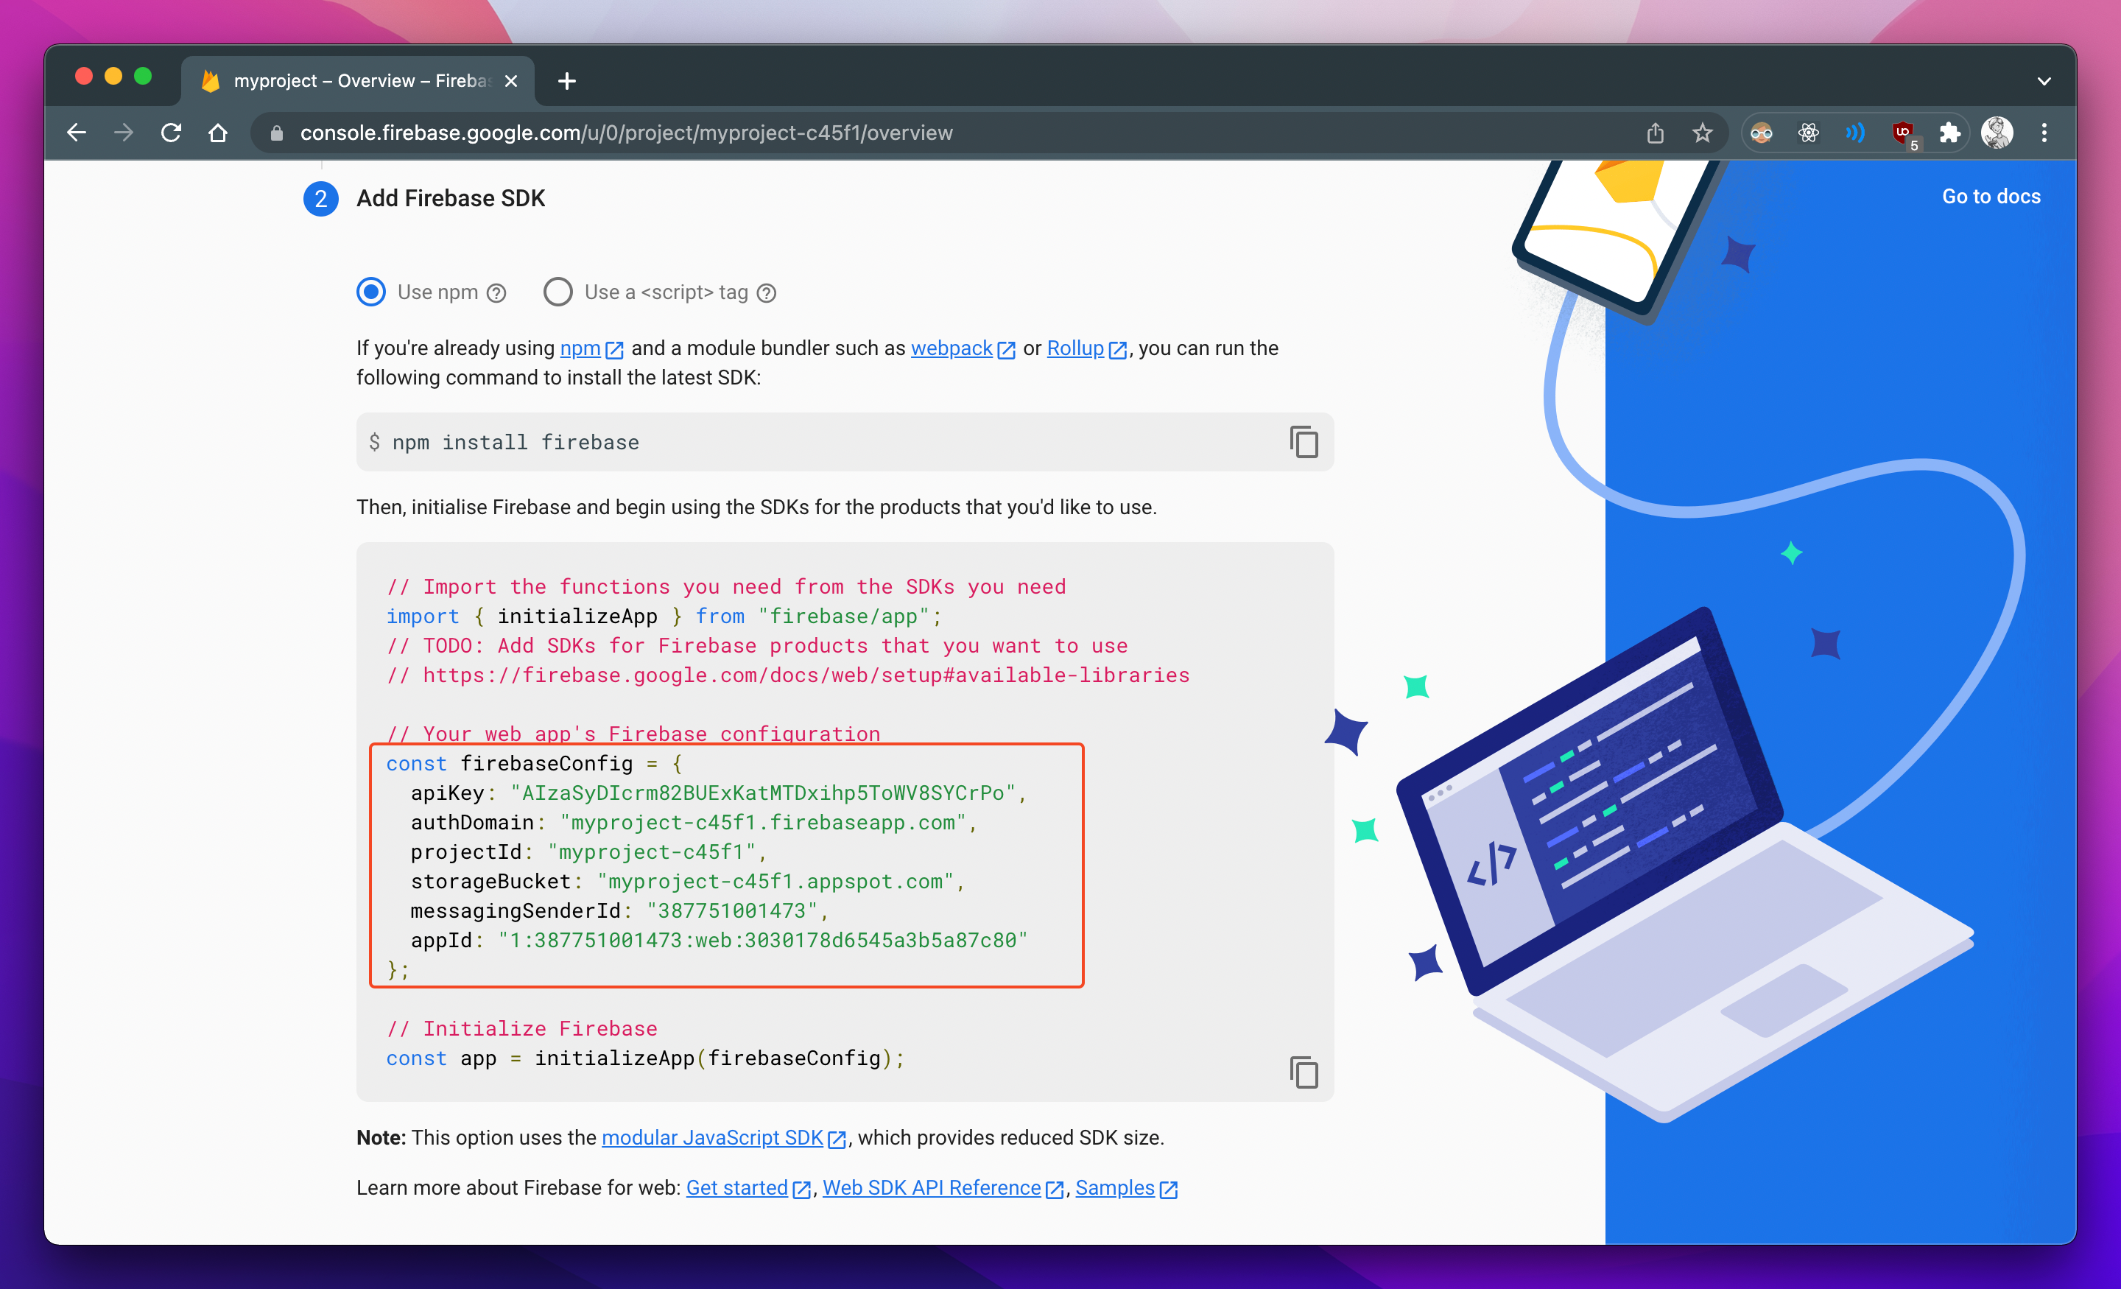Click Go to docs
Image resolution: width=2121 pixels, height=1289 pixels.
[1990, 197]
